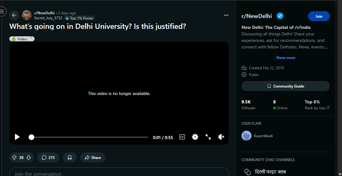The height and width of the screenshot is (176, 342).
Task: Open the r/NewDelhi community avatar
Action: 27,15
